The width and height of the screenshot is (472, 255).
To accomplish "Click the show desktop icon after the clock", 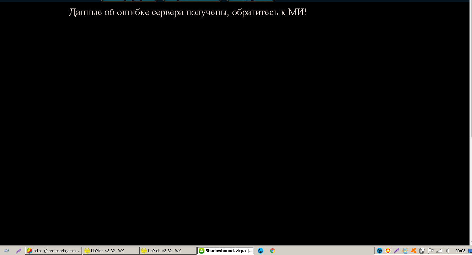I will click(470, 251).
